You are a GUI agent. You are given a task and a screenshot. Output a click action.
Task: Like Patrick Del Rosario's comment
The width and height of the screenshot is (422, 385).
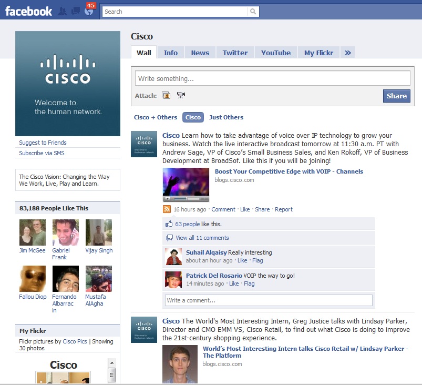(x=234, y=283)
